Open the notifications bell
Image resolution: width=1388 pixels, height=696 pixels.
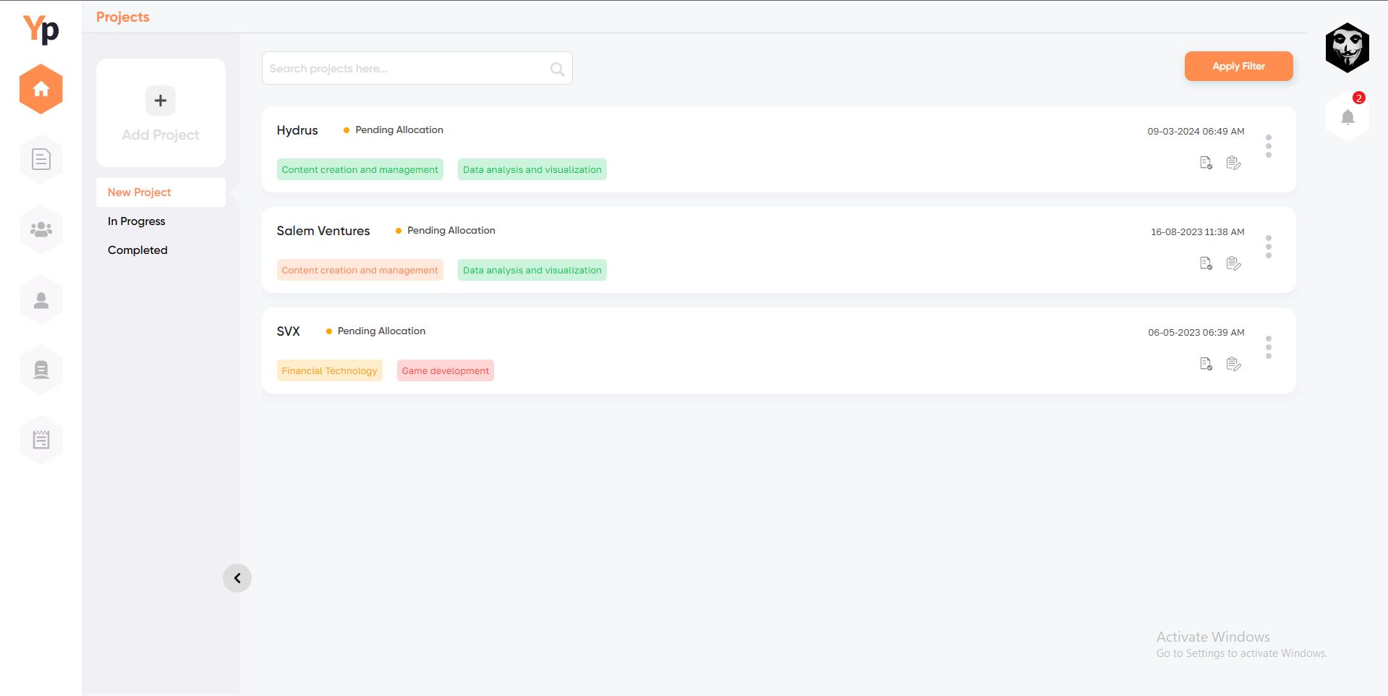[1347, 117]
